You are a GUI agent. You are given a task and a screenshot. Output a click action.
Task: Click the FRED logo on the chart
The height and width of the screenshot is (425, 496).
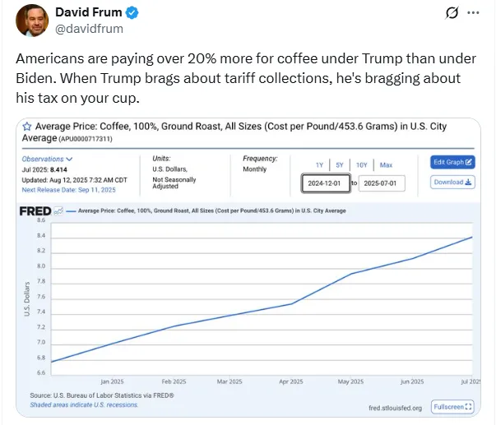[x=35, y=211]
